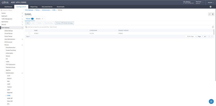Open Global Settings in sidebar
The image size is (216, 106).
click(x=8, y=31)
